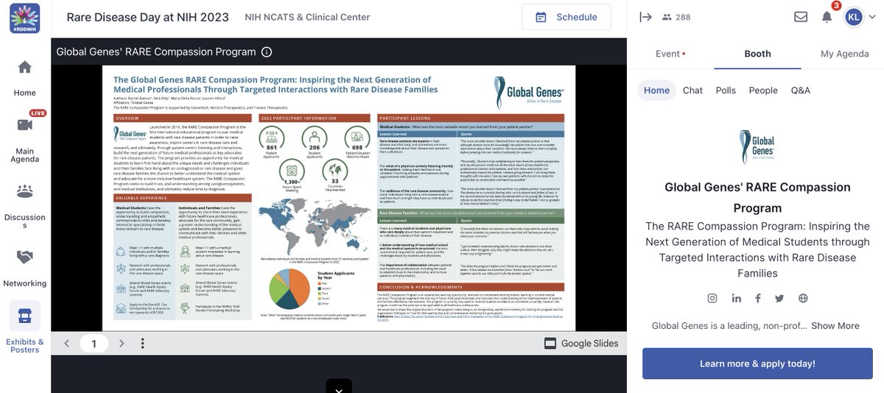Click the #RDDNIH event logo
884x393 pixels.
pos(24,17)
